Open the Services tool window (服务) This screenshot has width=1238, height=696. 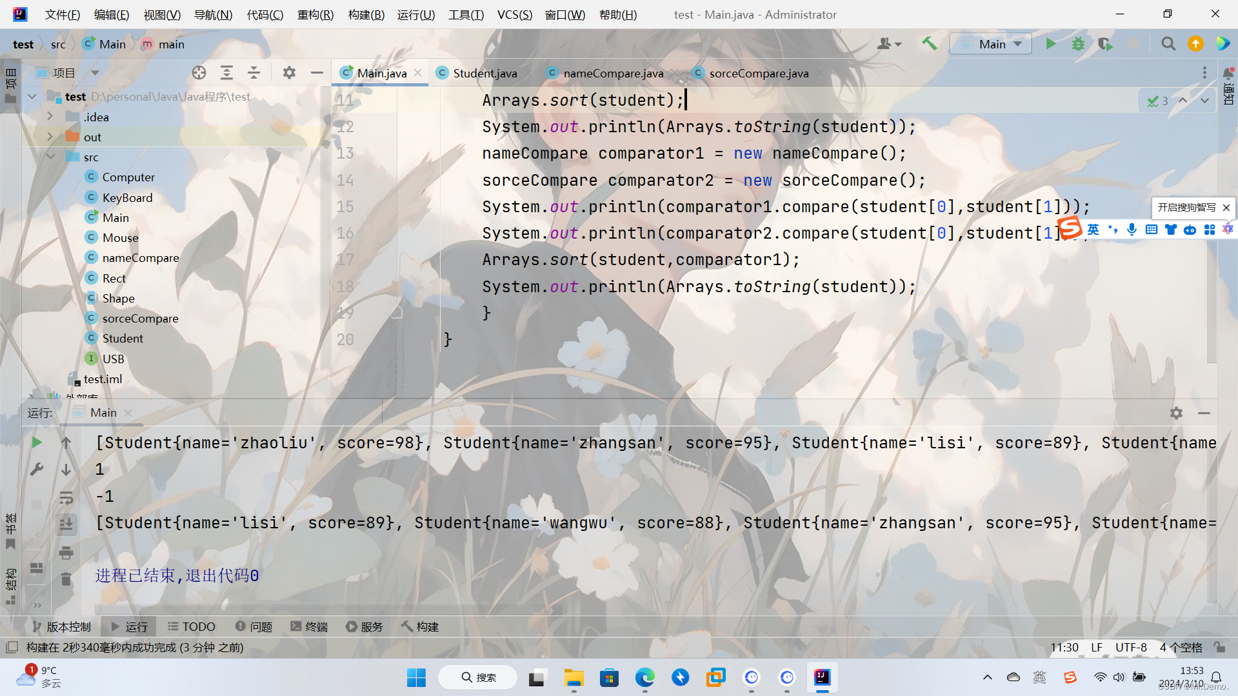pyautogui.click(x=364, y=626)
